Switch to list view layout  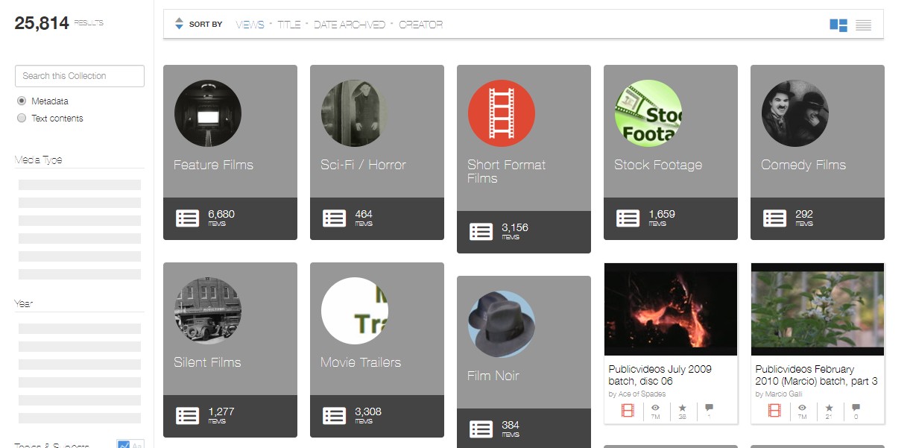863,25
